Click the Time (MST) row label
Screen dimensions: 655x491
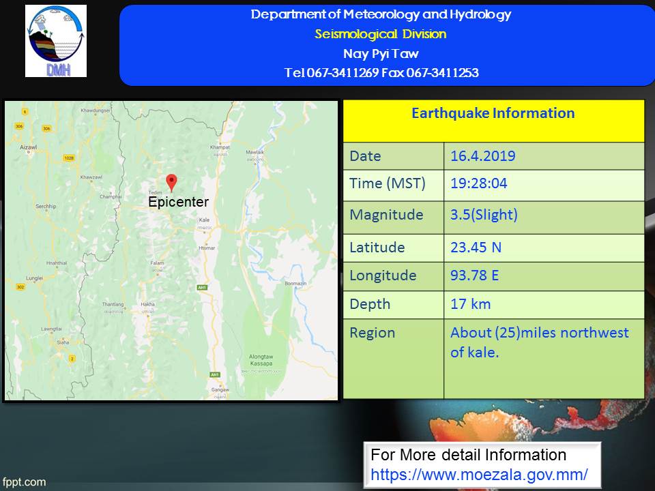(x=388, y=183)
